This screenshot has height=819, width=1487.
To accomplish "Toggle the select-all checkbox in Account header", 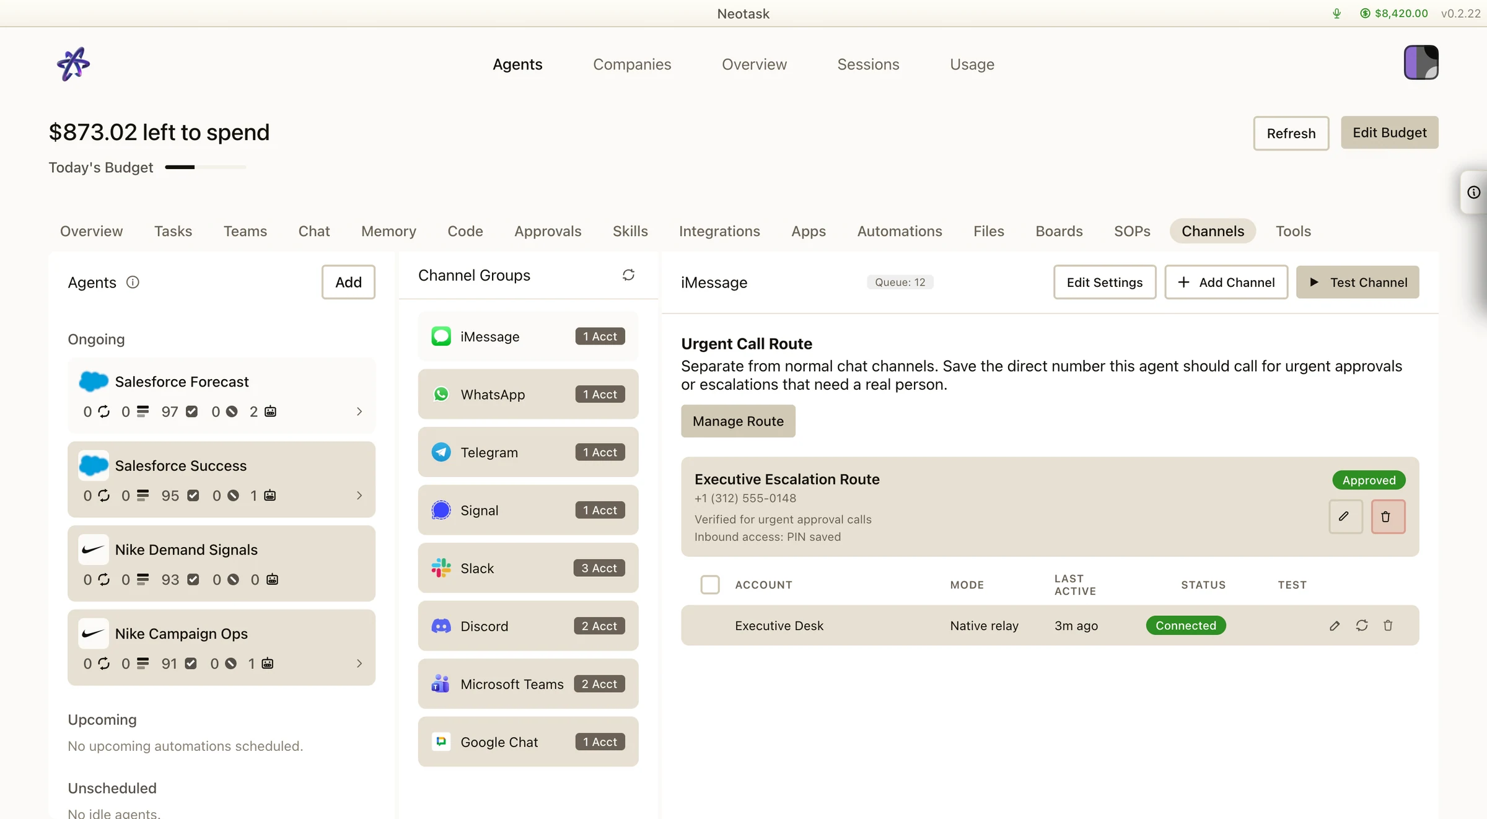I will click(709, 585).
